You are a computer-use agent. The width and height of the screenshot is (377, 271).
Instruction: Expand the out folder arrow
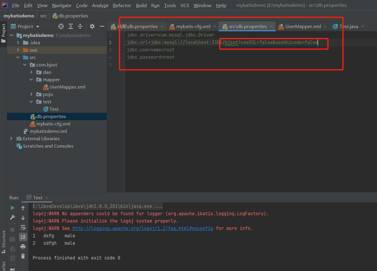(x=18, y=50)
